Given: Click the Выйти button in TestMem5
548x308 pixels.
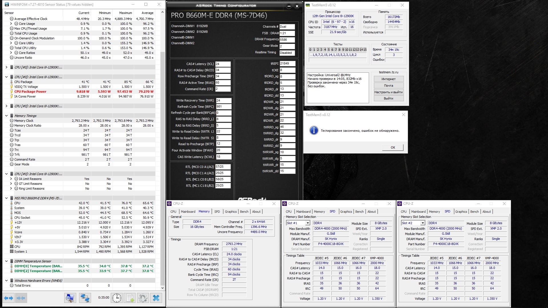Looking at the screenshot, I should 389,98.
